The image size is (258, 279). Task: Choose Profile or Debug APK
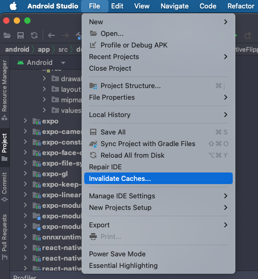coord(158,45)
